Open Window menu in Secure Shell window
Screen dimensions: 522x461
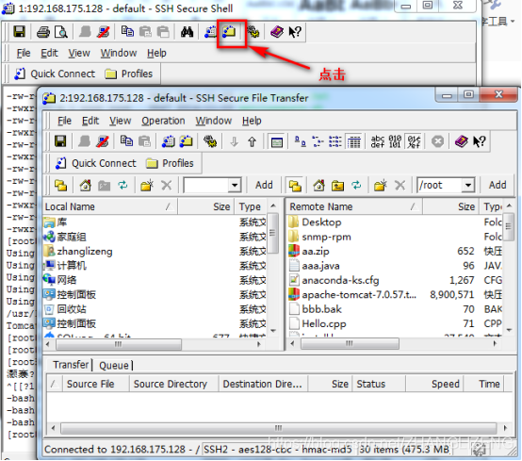119,53
